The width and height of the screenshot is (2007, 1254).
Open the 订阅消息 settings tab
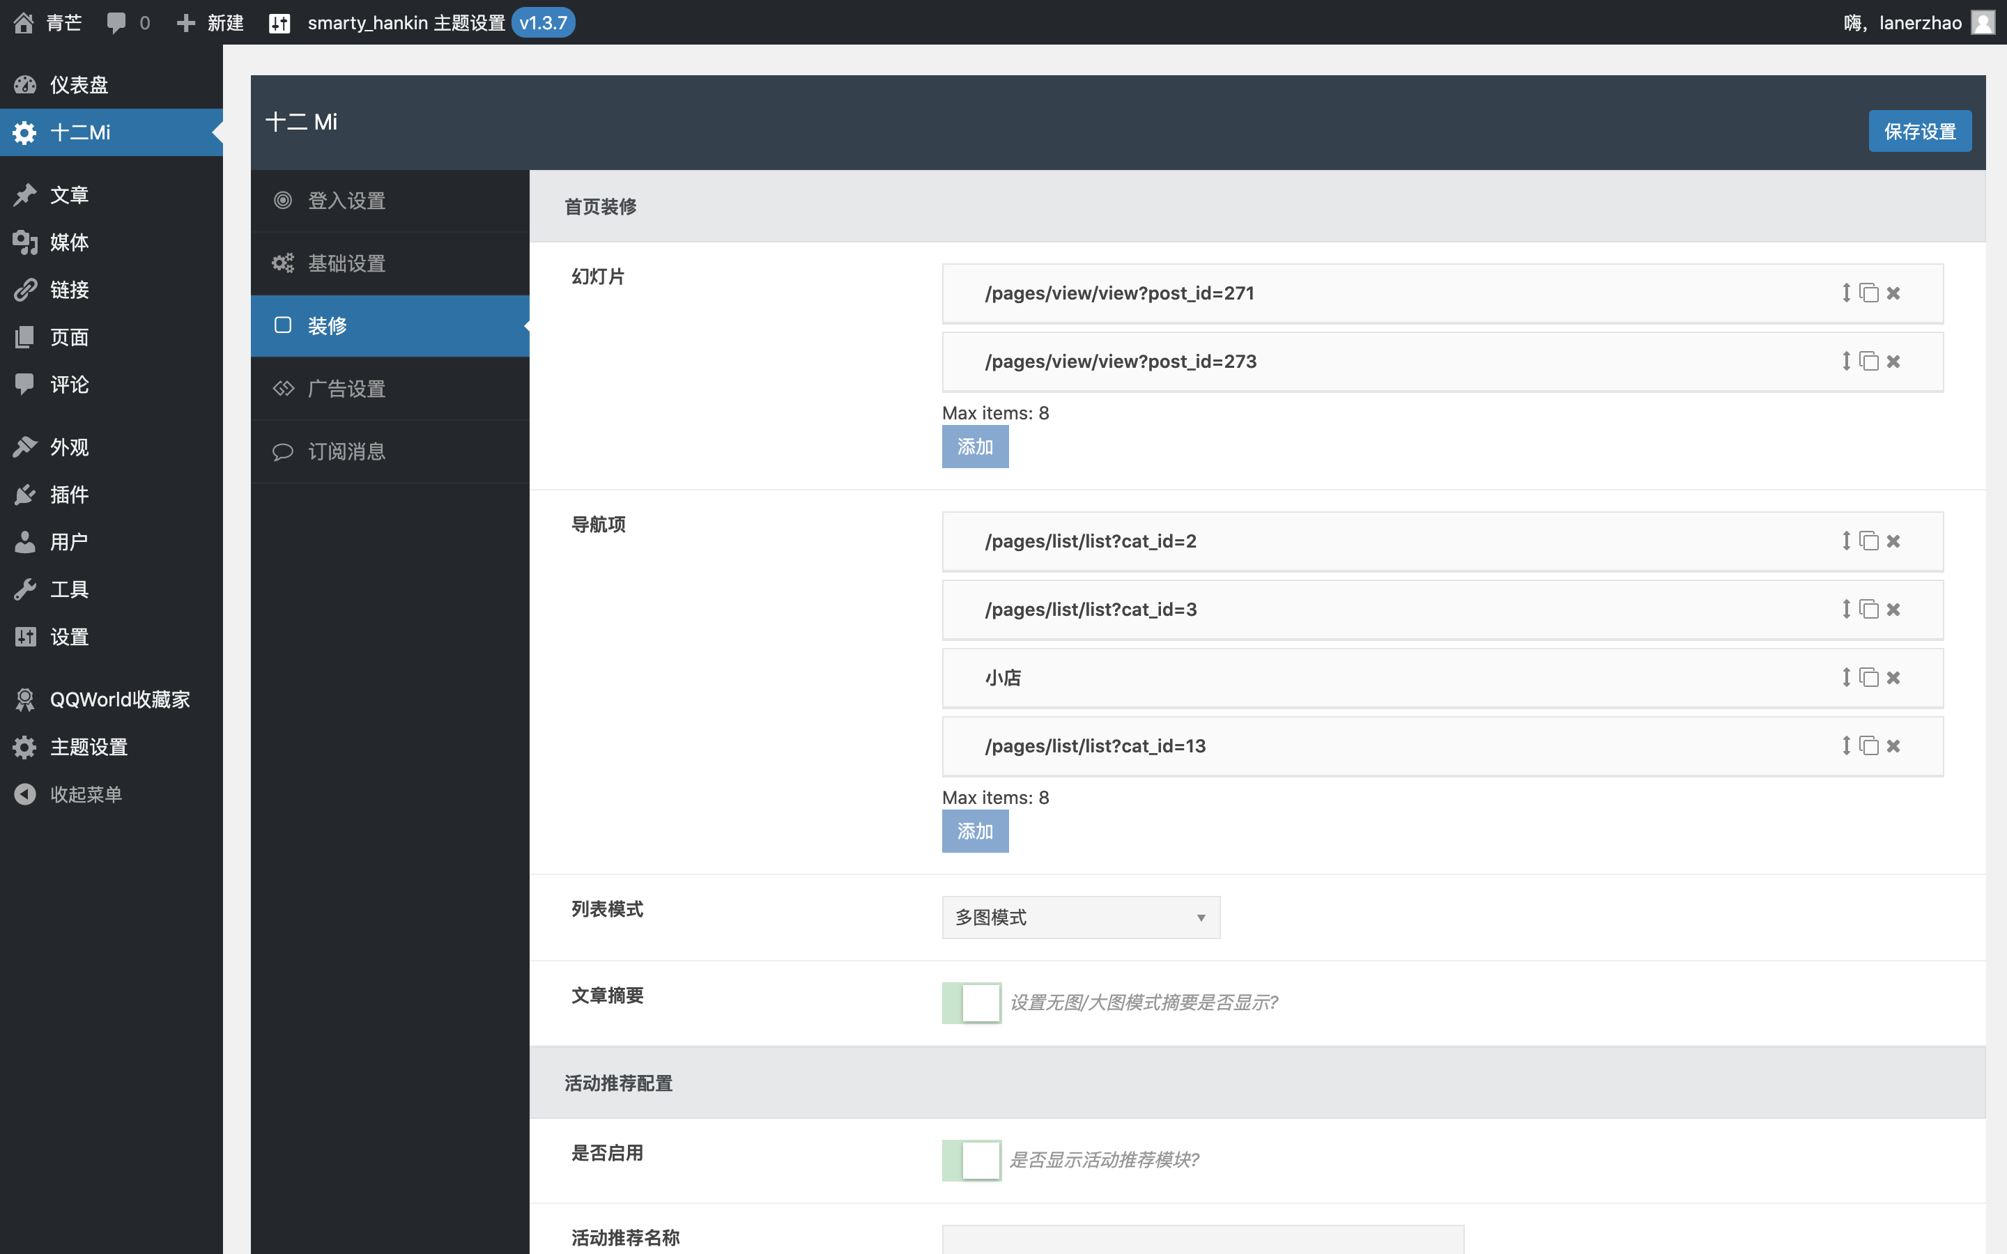pyautogui.click(x=390, y=452)
